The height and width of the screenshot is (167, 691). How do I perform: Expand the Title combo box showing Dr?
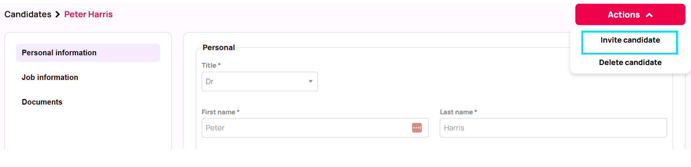(x=259, y=81)
